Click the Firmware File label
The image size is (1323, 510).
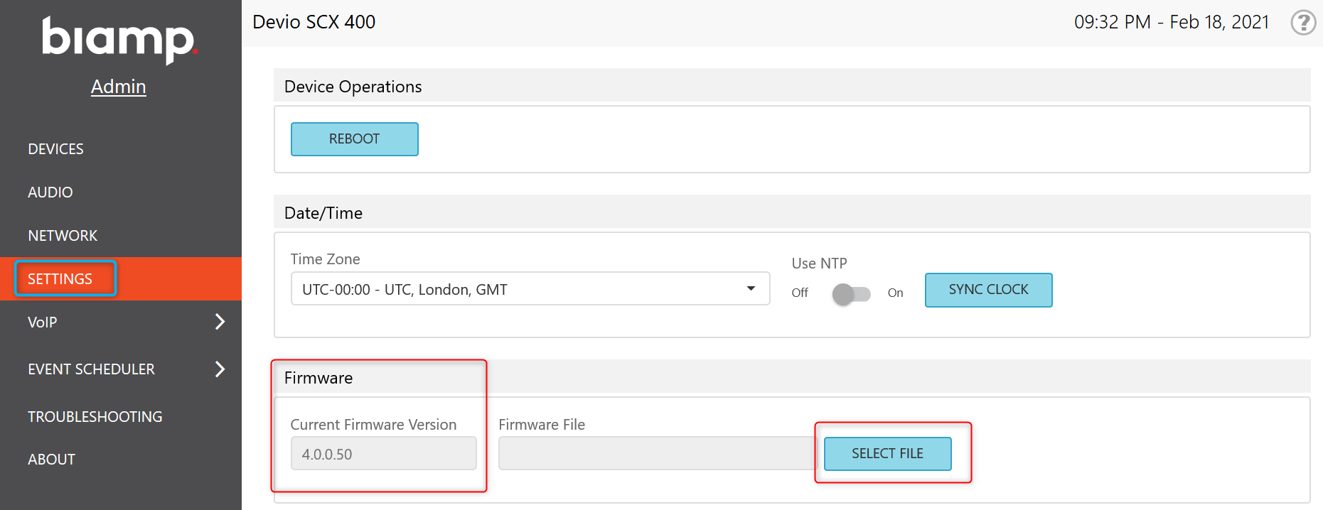542,425
